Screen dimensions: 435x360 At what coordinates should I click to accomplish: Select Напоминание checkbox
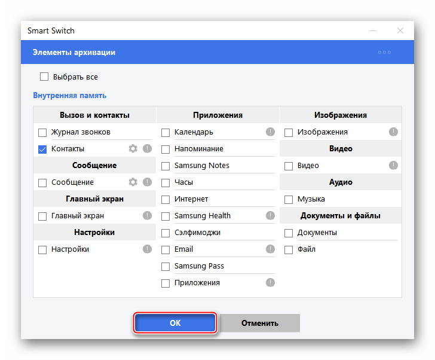tap(166, 150)
